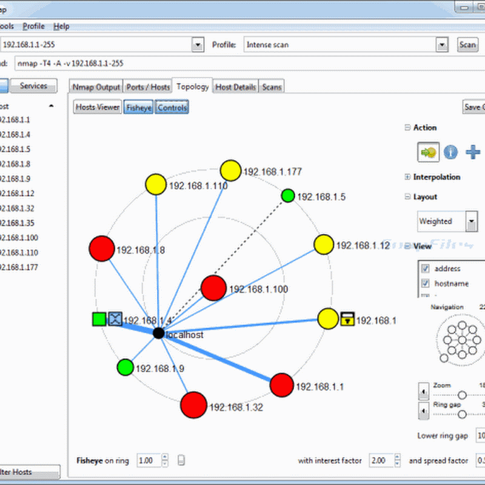The height and width of the screenshot is (485, 485).
Task: Toggle the hostname view checkbox
Action: point(426,283)
